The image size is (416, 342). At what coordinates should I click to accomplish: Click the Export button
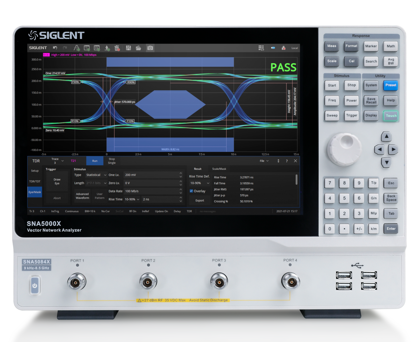(200, 201)
